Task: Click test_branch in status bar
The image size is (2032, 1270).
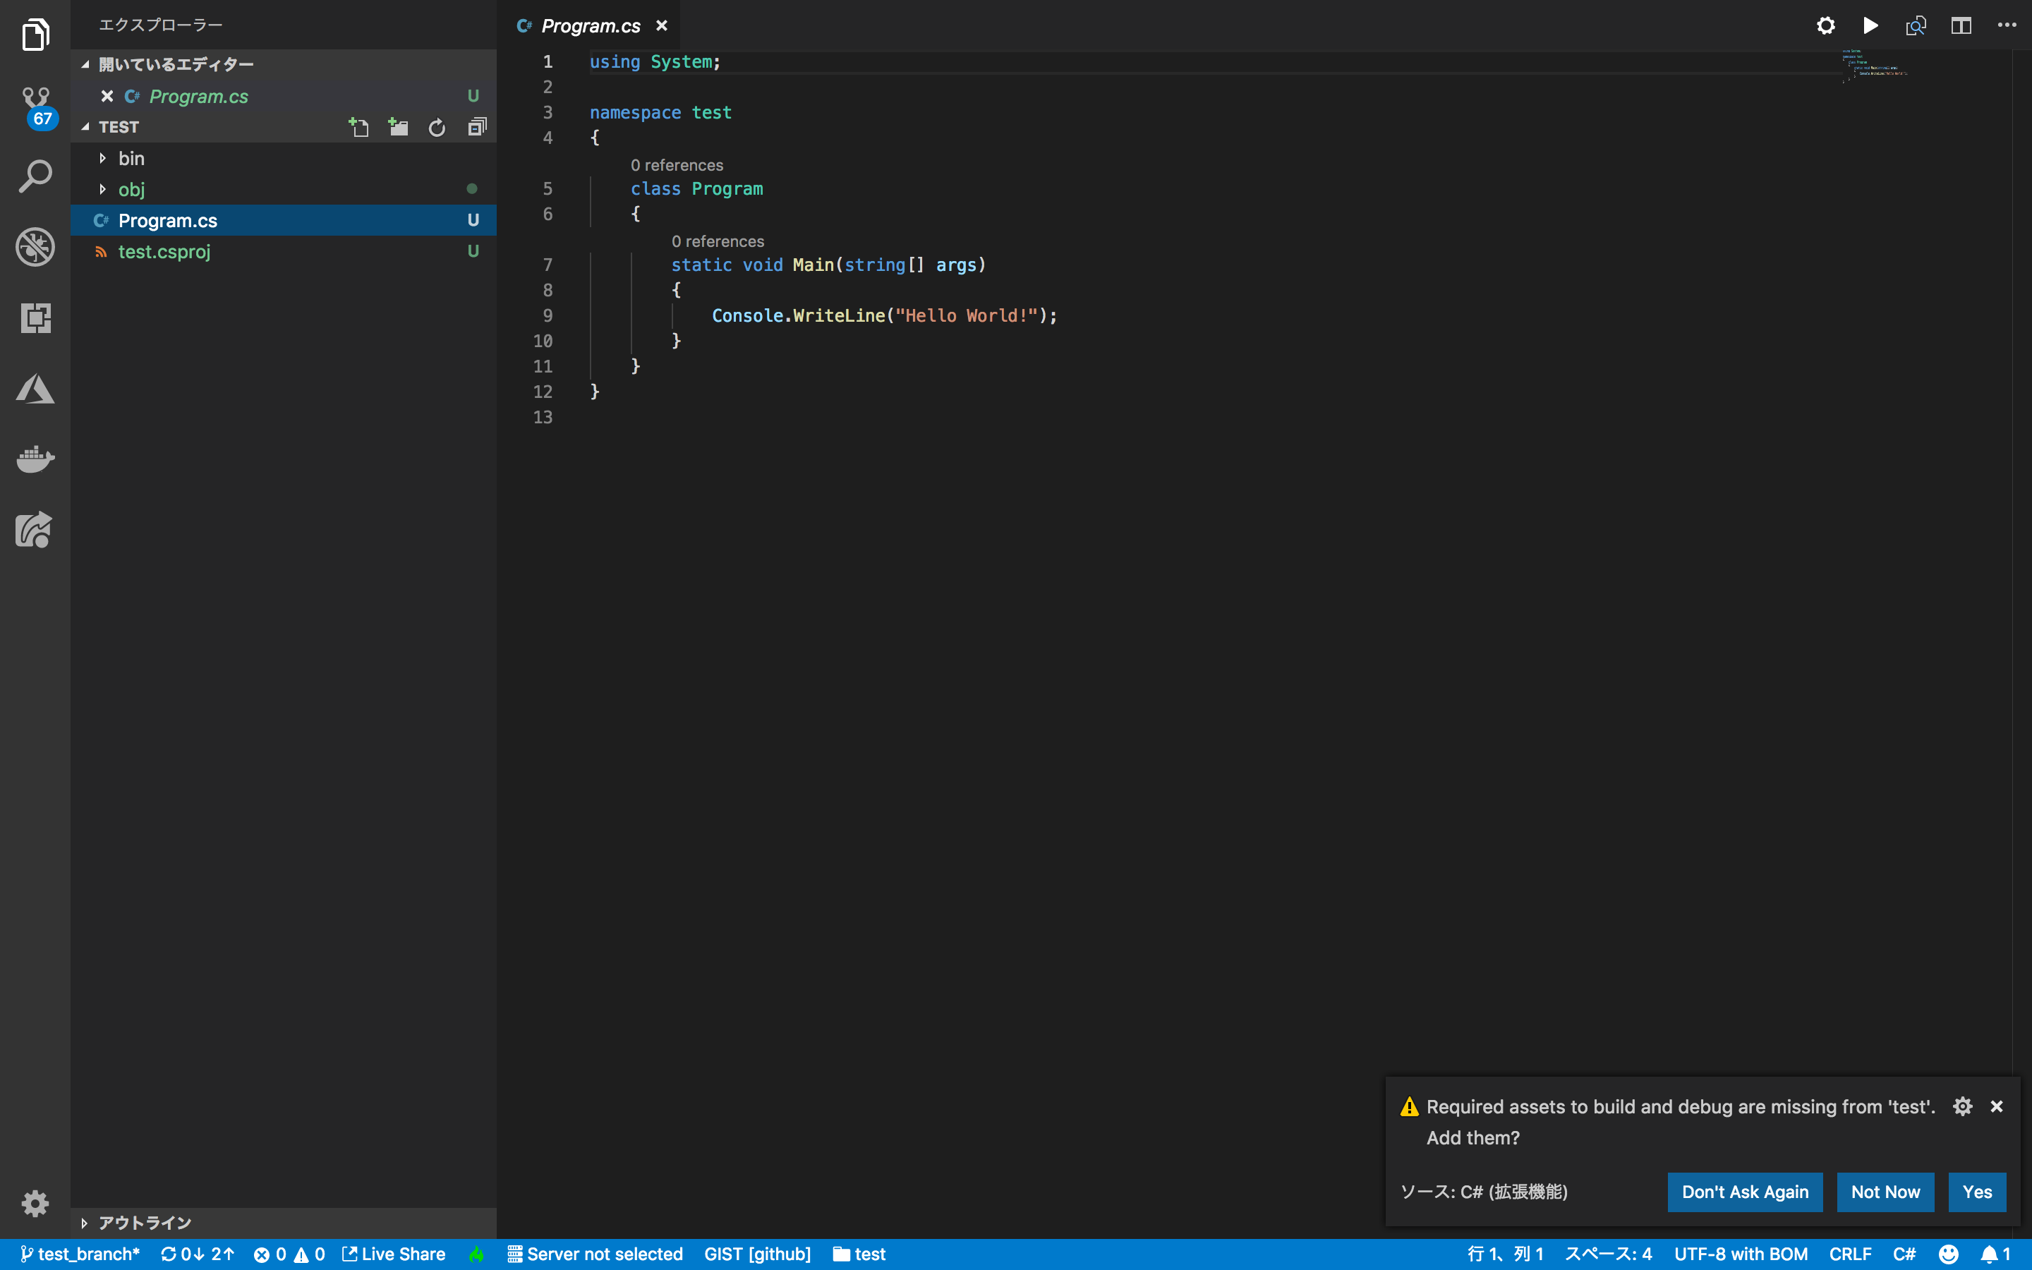Action: point(80,1254)
